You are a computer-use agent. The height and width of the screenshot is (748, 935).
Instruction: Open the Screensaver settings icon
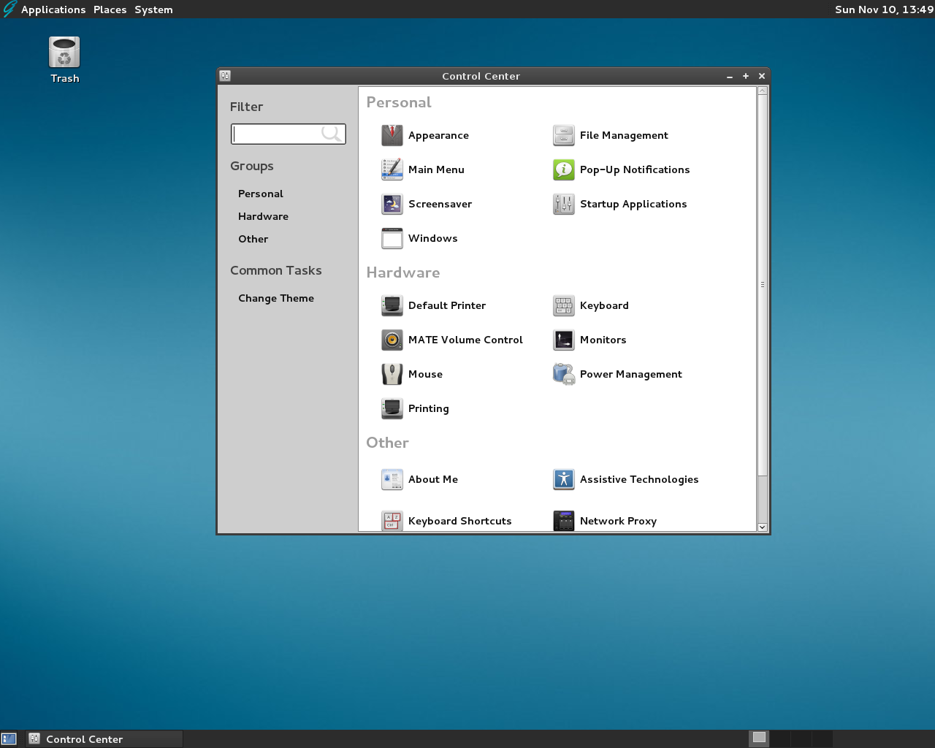[392, 204]
